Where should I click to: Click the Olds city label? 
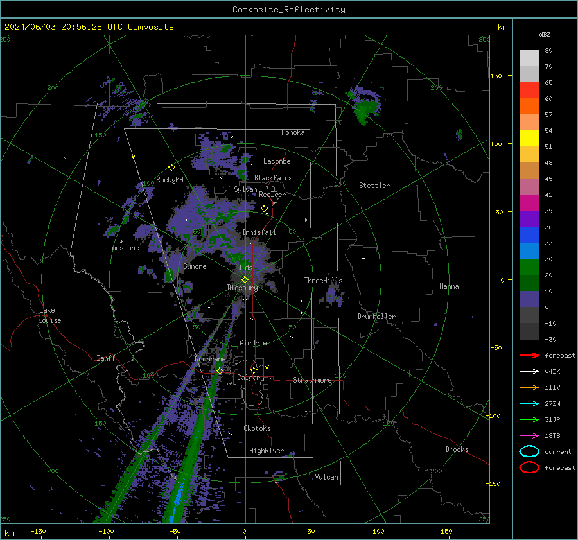click(x=245, y=268)
